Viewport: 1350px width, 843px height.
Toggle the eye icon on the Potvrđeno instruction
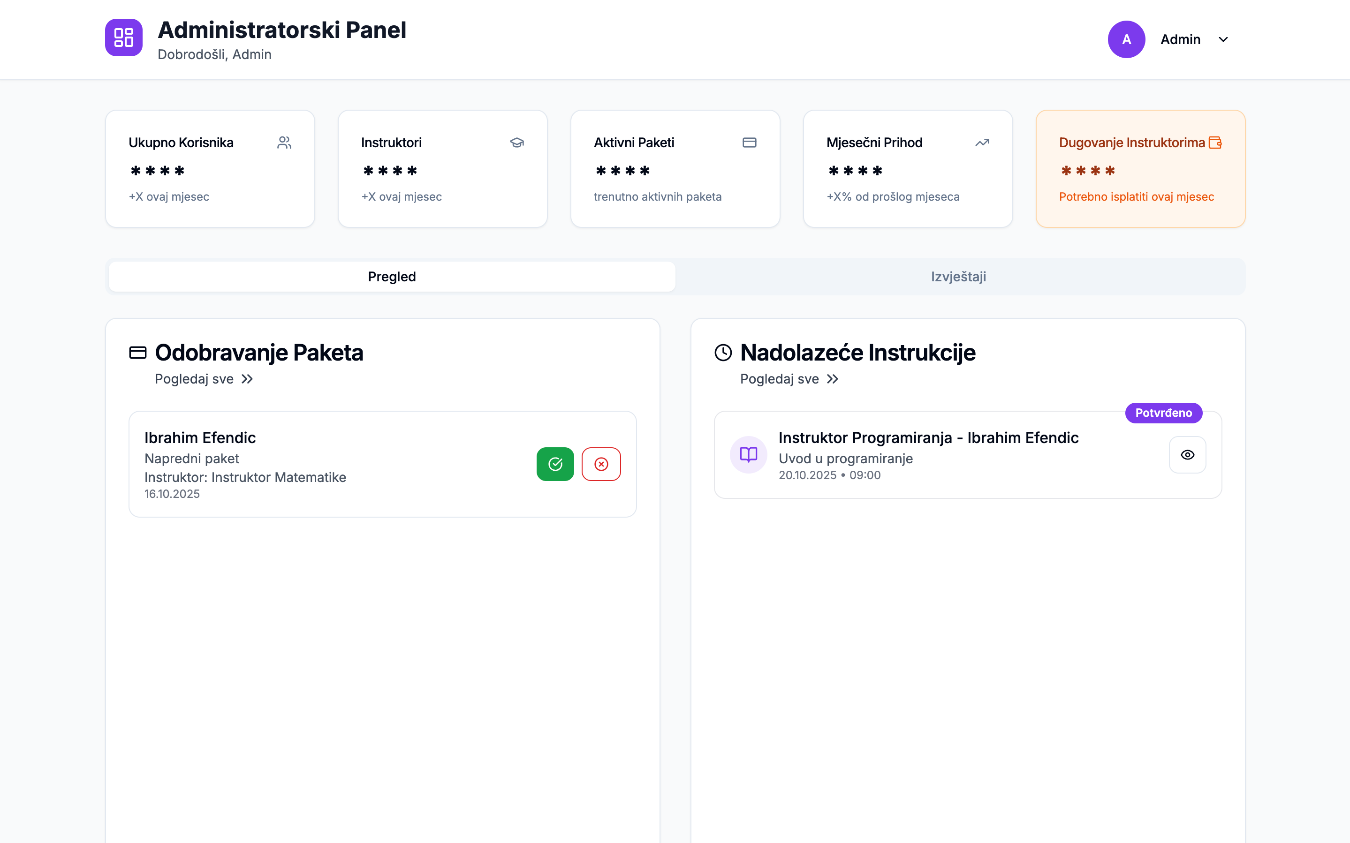[x=1187, y=455]
